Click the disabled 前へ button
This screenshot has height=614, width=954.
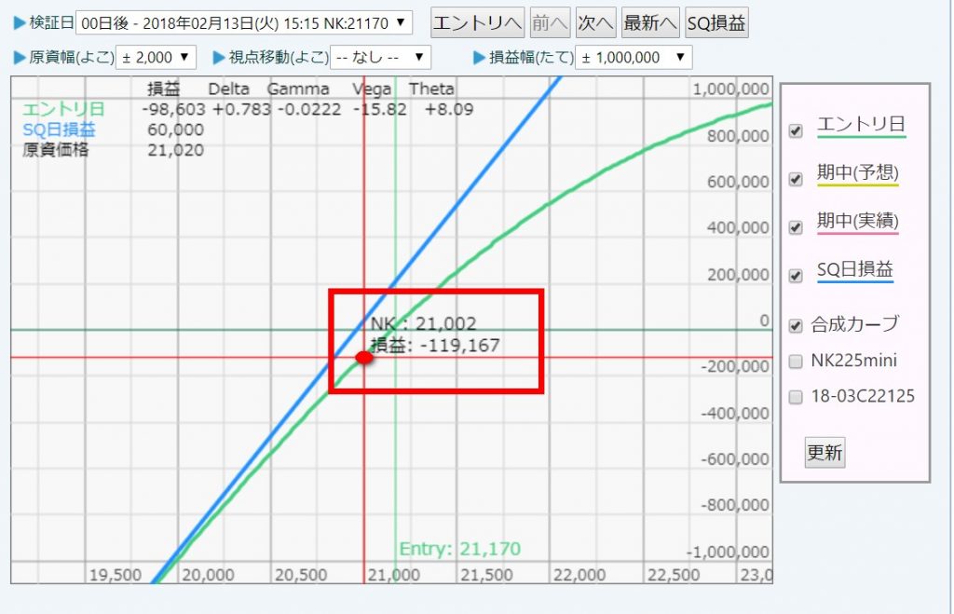tap(550, 23)
